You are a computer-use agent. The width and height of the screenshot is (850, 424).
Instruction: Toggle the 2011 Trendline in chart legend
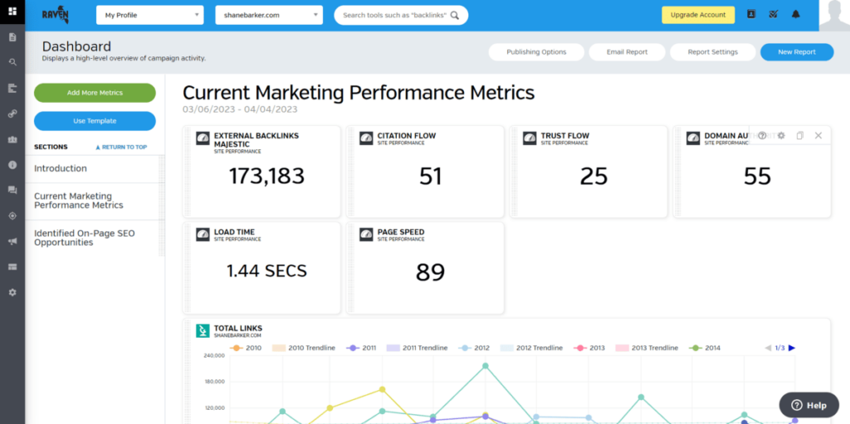pyautogui.click(x=417, y=348)
